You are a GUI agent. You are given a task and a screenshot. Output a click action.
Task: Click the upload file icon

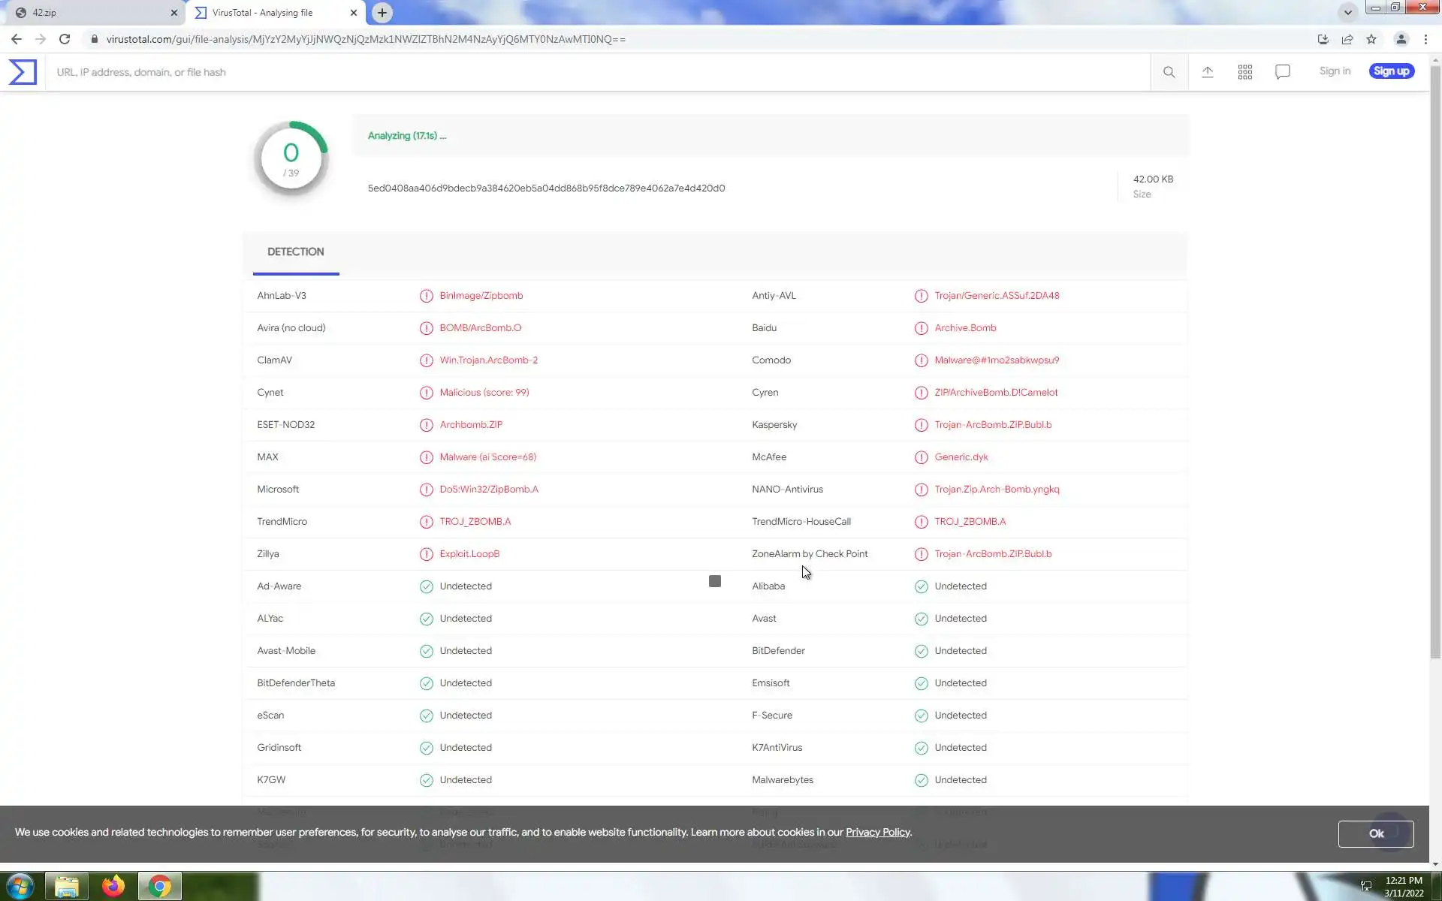1208,72
